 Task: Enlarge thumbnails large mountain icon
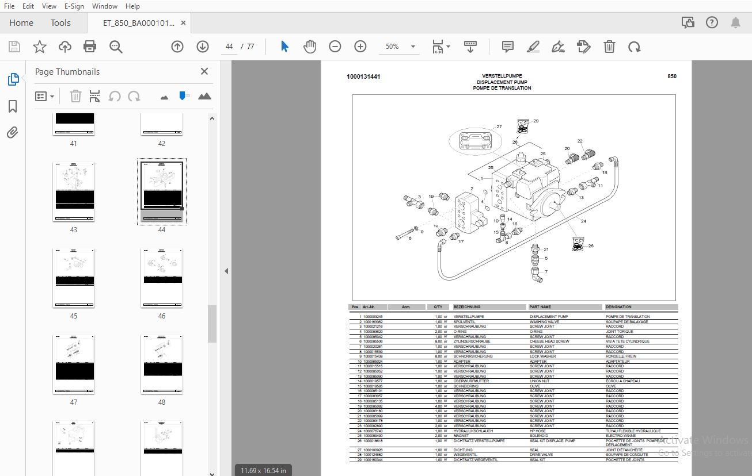[x=204, y=96]
